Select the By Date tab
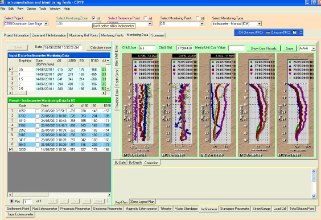 [x=120, y=162]
